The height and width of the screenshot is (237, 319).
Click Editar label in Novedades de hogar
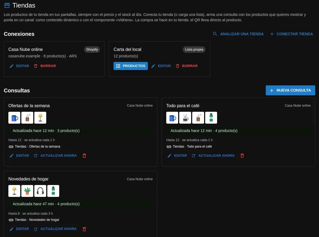pos(23,229)
